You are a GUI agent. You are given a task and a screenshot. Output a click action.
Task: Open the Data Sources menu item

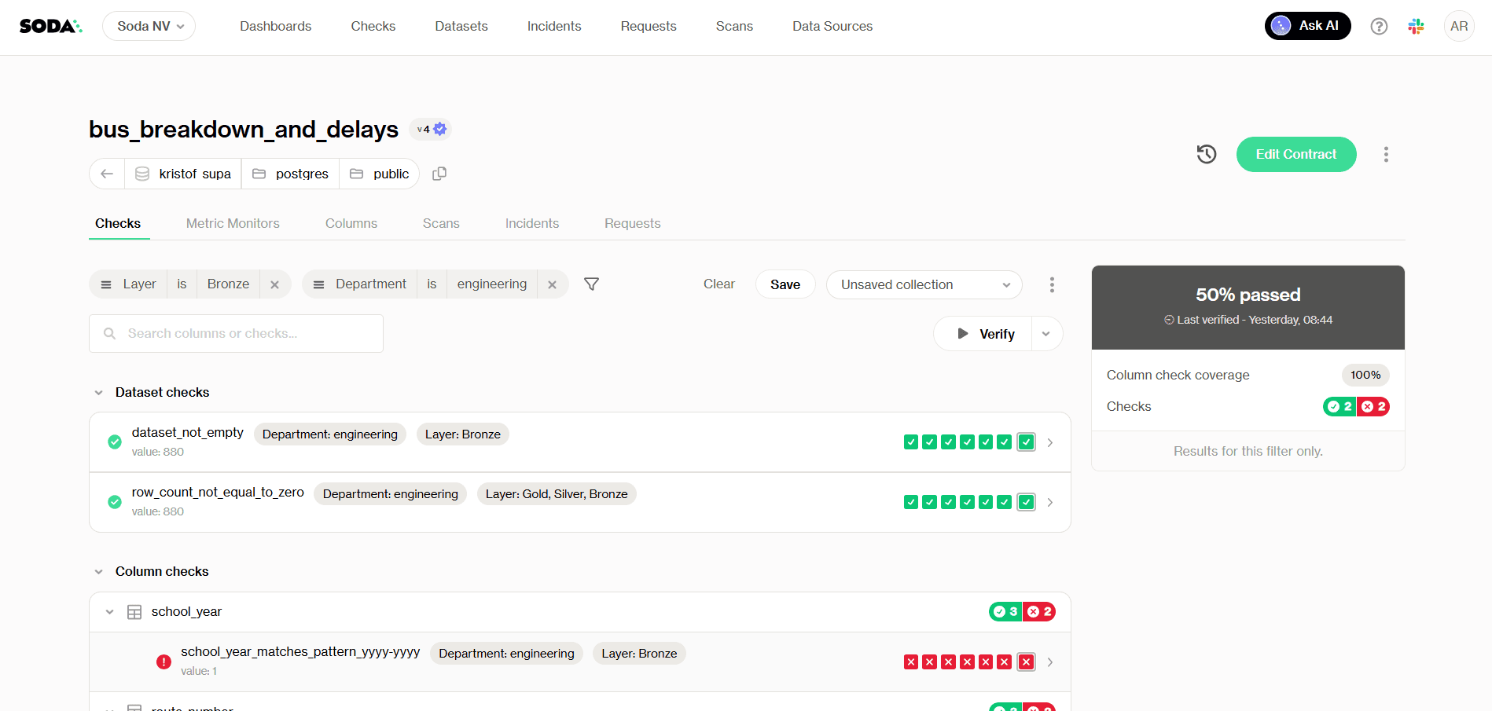click(832, 26)
